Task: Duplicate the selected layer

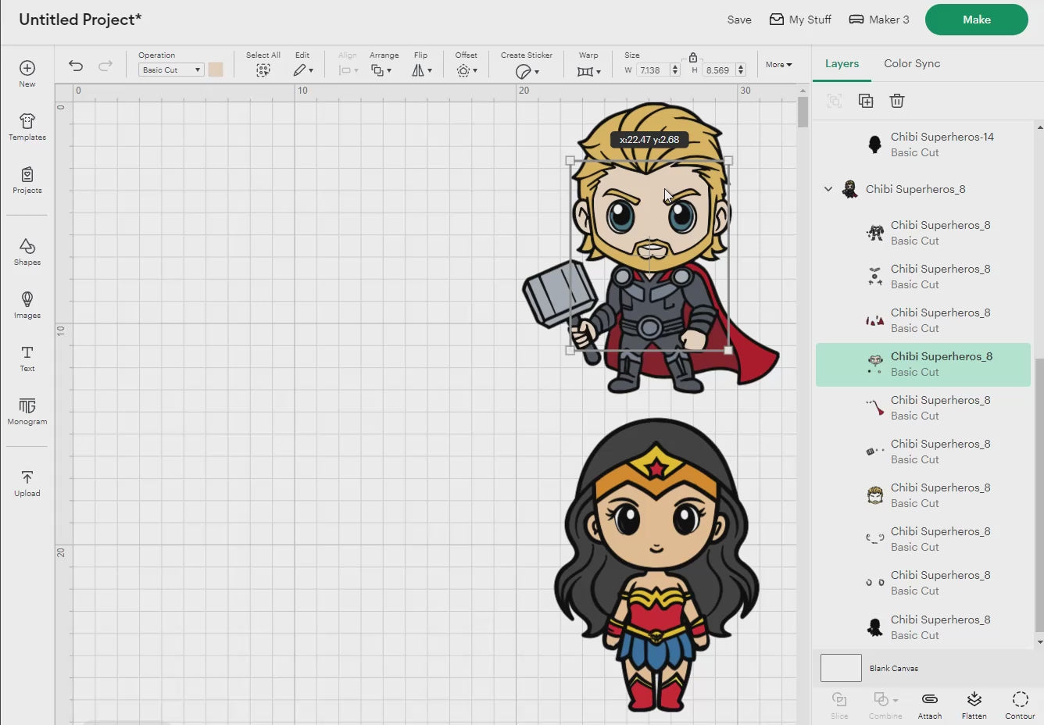Action: (866, 101)
